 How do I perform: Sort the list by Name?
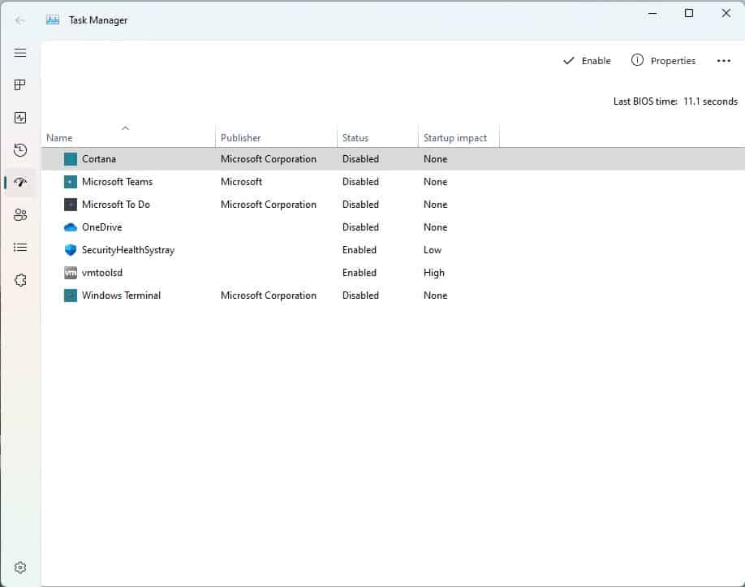click(x=58, y=137)
